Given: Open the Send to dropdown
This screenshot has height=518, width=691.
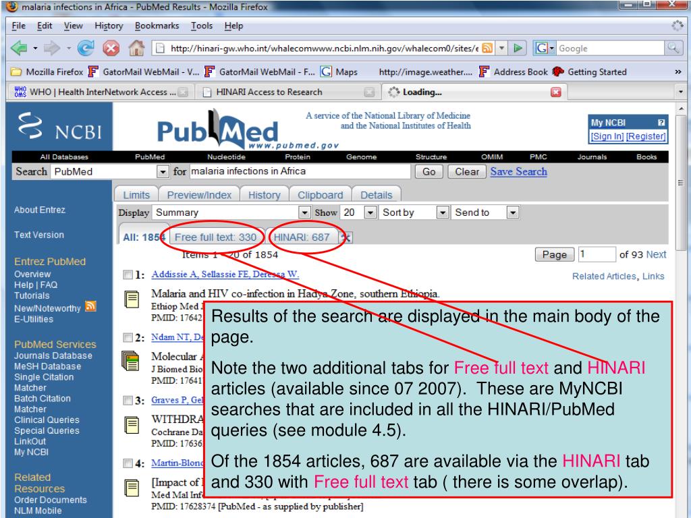Looking at the screenshot, I should tap(513, 212).
